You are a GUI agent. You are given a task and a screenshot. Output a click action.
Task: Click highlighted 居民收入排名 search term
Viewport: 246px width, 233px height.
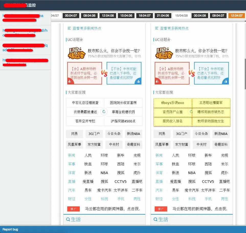coord(173,121)
